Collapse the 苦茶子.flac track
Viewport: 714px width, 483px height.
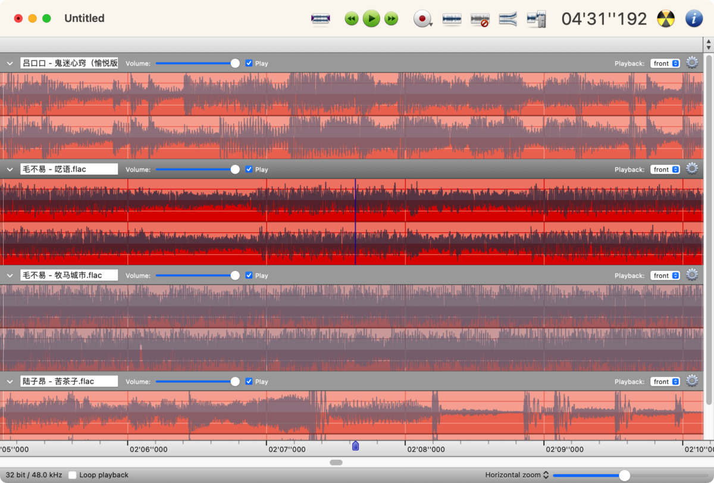pyautogui.click(x=10, y=381)
